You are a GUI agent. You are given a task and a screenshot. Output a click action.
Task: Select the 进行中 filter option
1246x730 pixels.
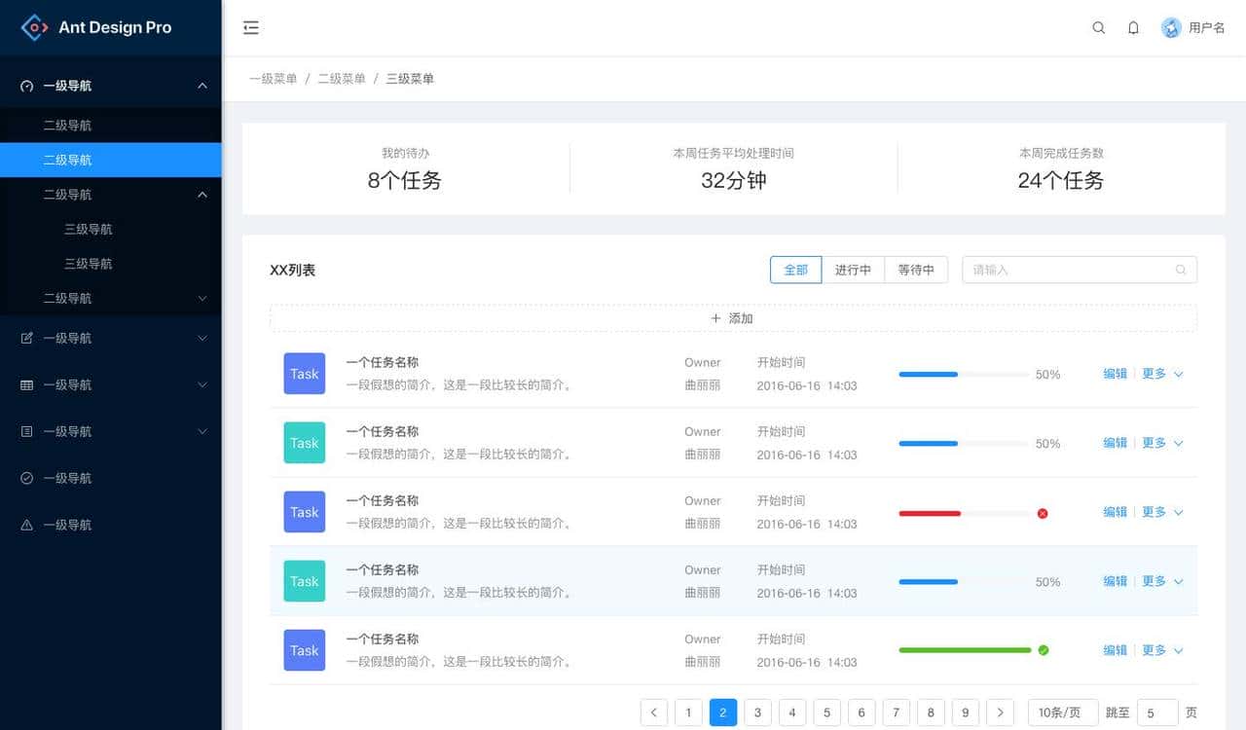[x=854, y=270]
